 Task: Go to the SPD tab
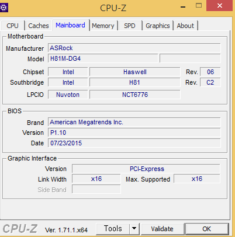pos(130,26)
